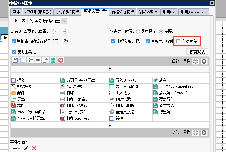Open the top toolbar gear settings

point(195,61)
